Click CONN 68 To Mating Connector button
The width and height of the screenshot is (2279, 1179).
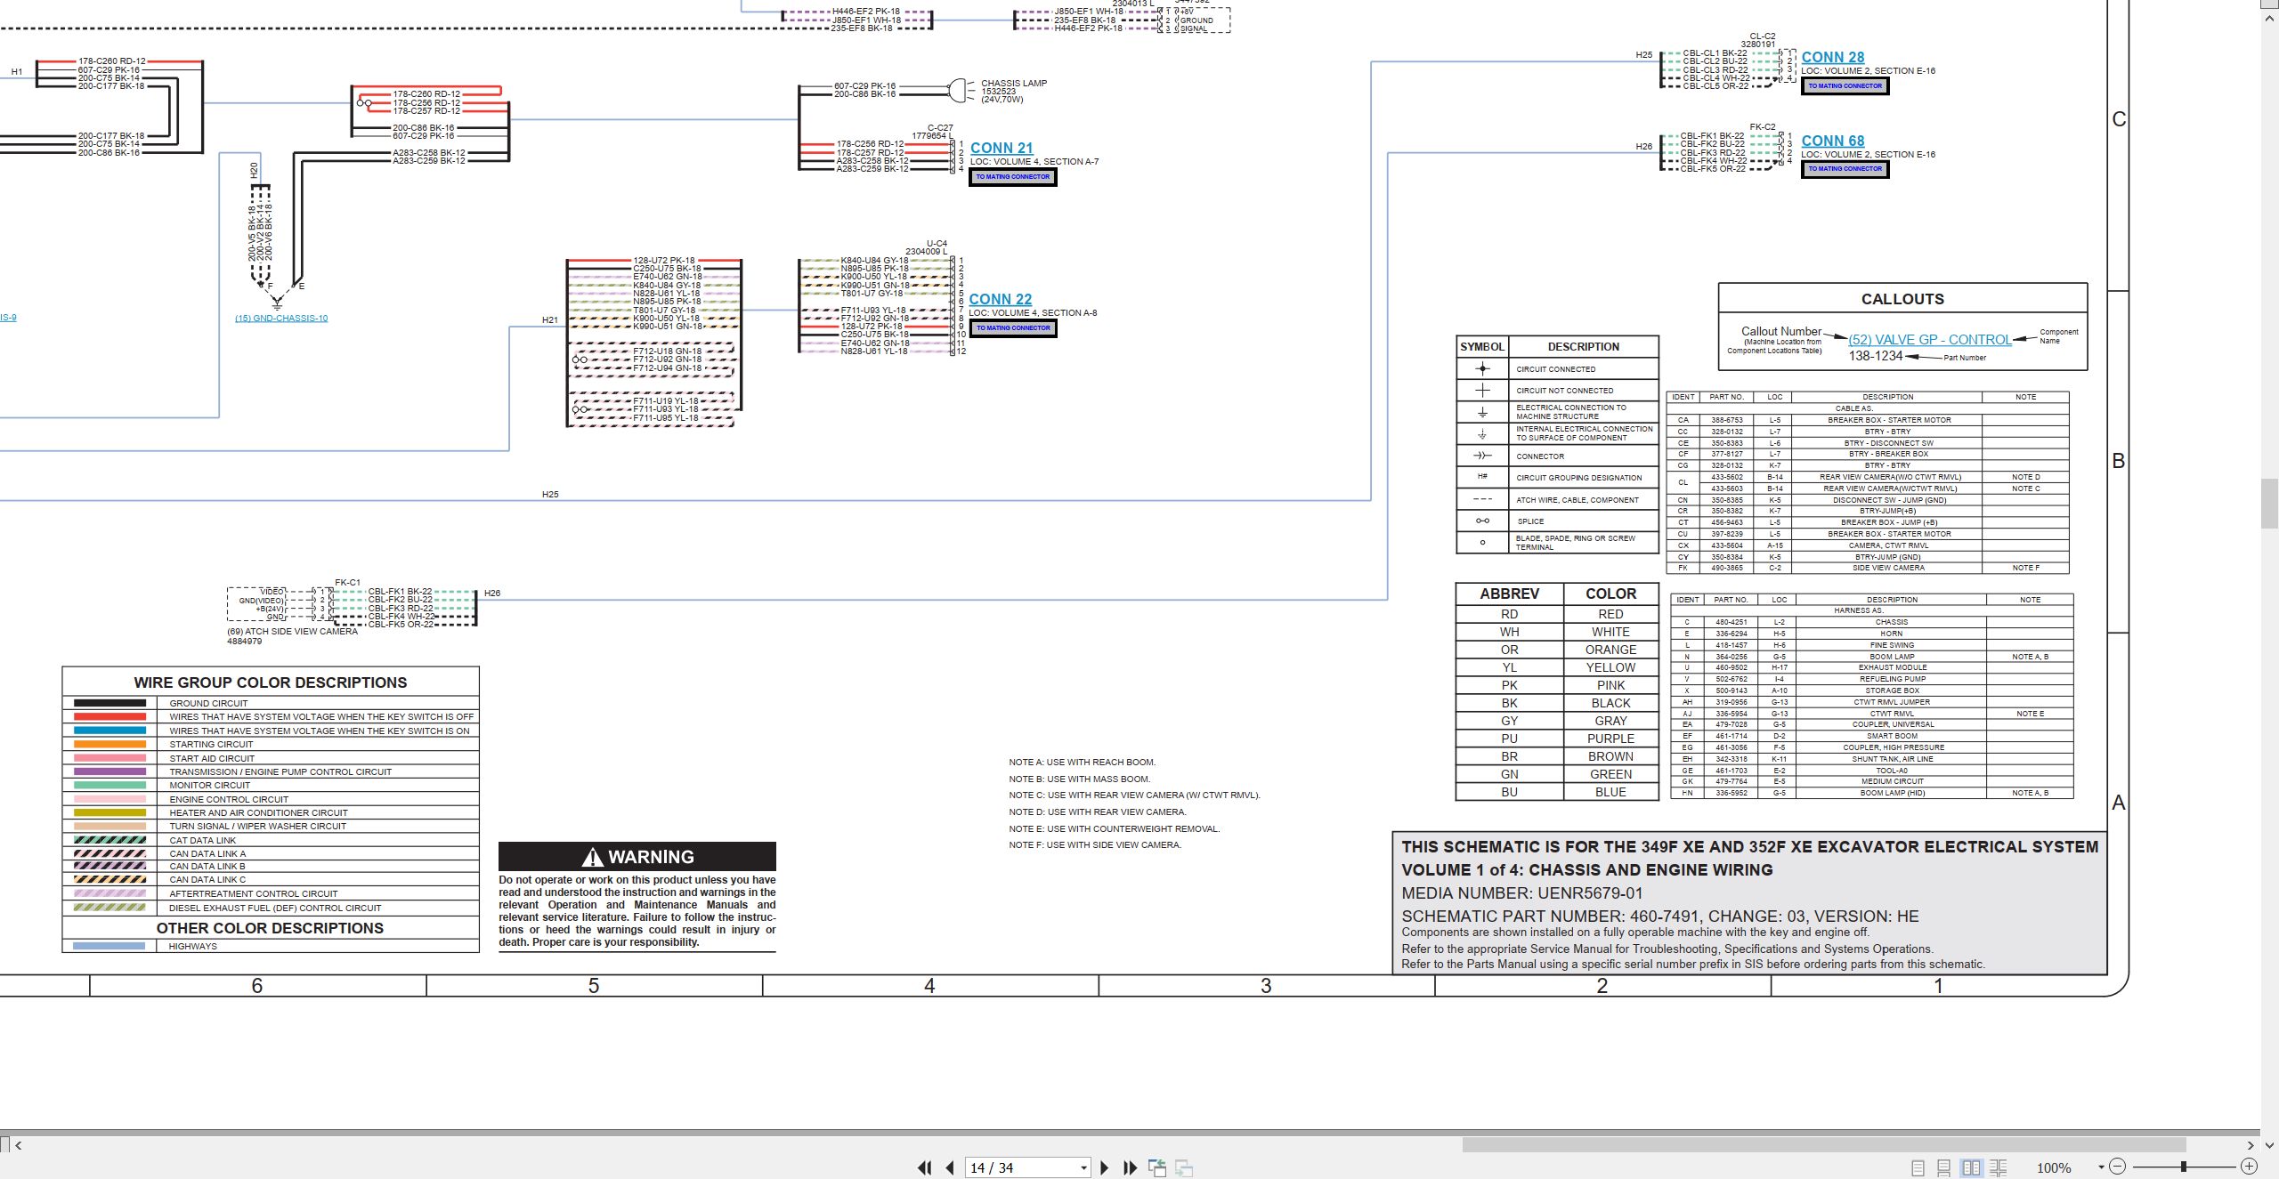click(1845, 168)
